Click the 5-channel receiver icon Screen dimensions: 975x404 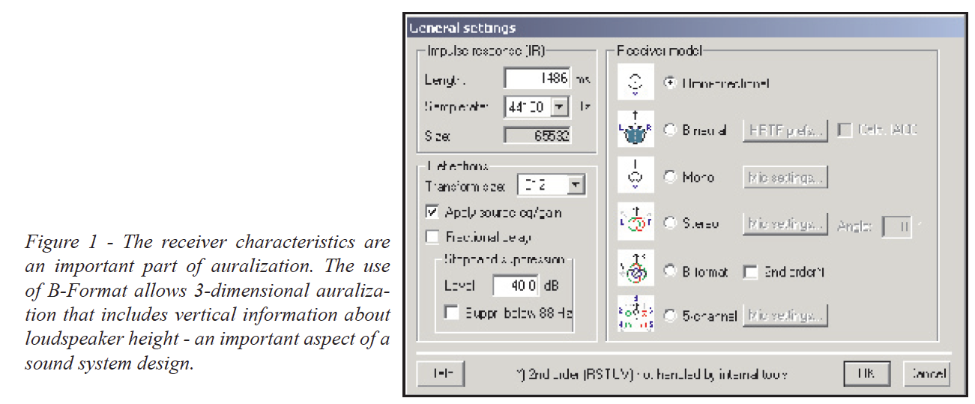click(x=635, y=316)
